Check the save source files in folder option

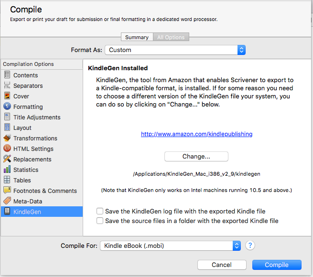(100, 221)
